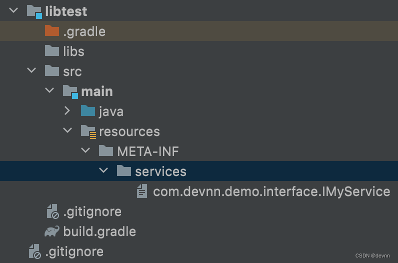Click the orange .gradle folder icon
Image resolution: width=398 pixels, height=263 pixels.
tap(52, 31)
